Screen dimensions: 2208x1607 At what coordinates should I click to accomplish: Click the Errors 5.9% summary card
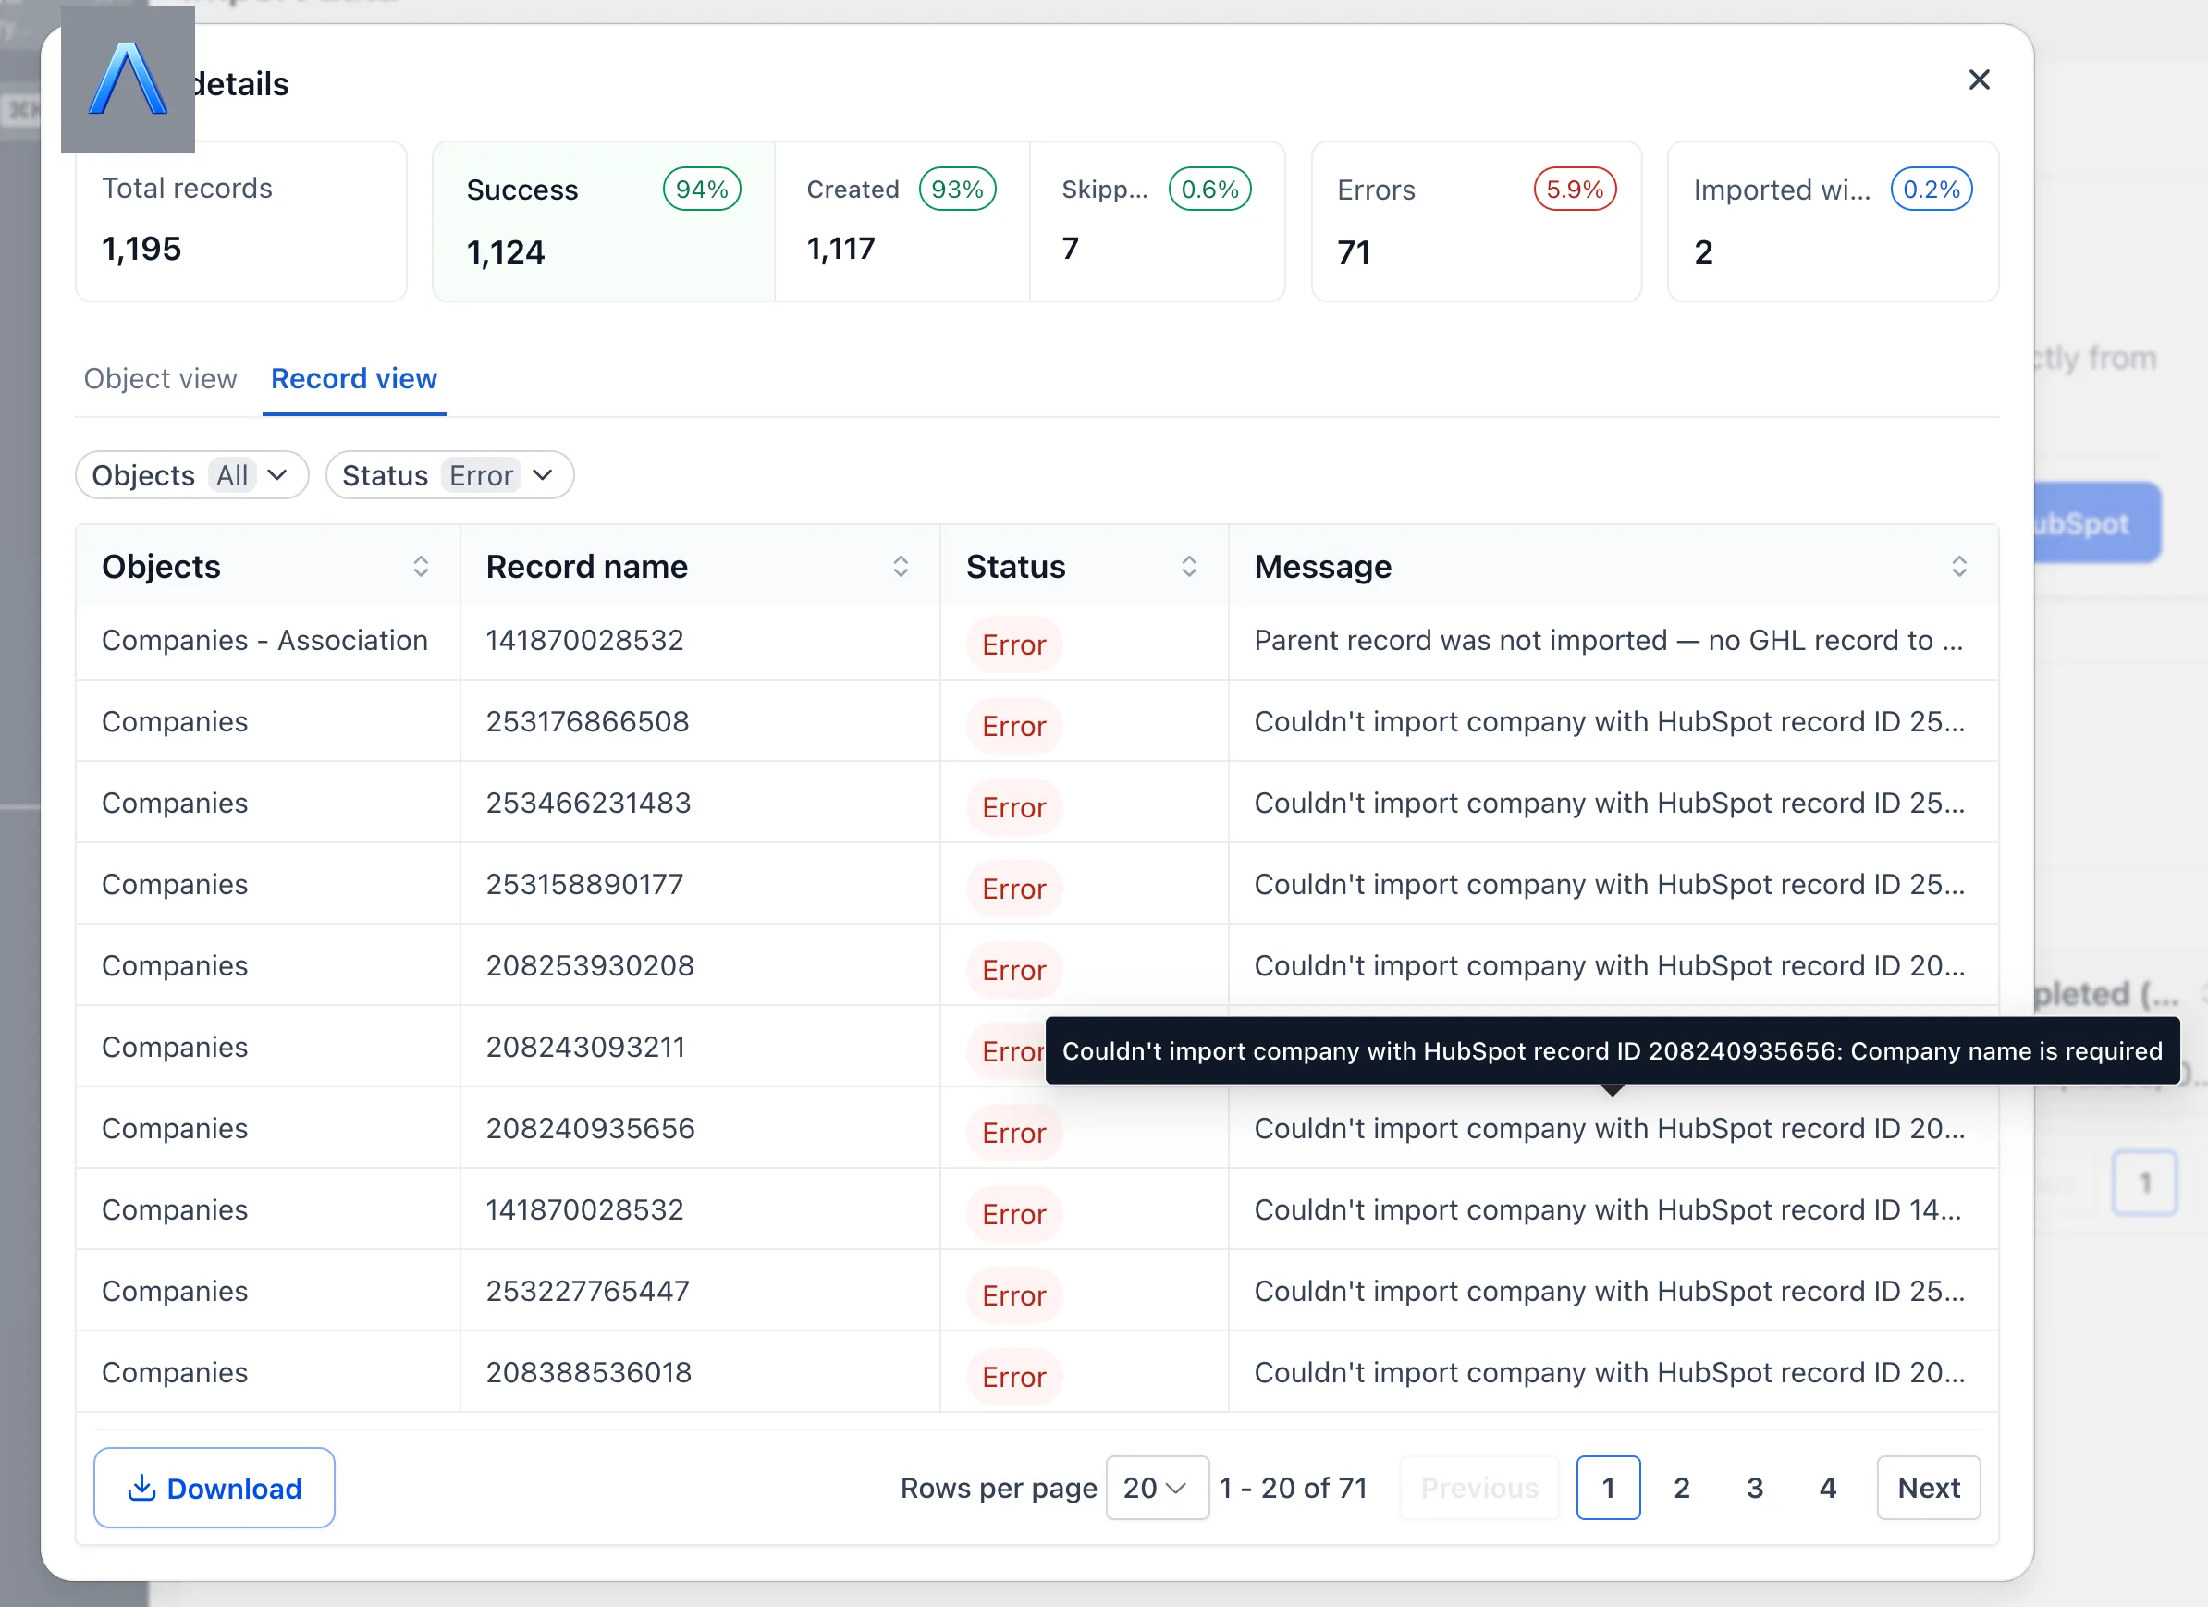point(1477,222)
